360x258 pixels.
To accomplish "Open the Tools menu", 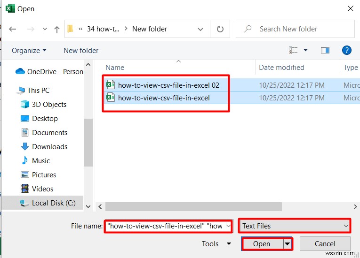I will [216, 244].
